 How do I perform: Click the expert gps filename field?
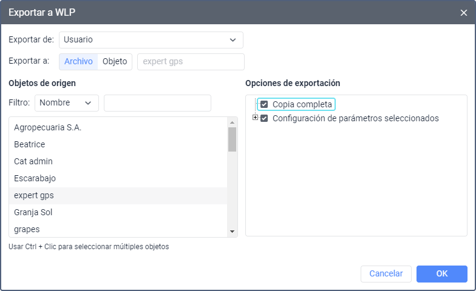tap(191, 61)
